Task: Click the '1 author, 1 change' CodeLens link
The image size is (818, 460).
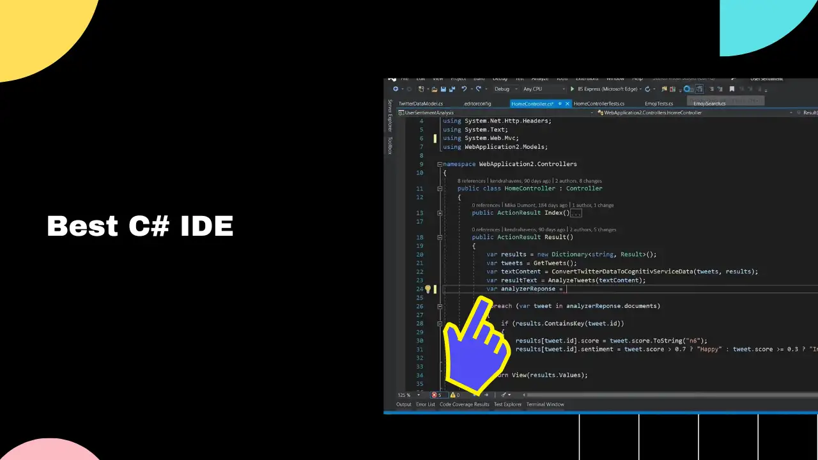Action: click(x=594, y=205)
